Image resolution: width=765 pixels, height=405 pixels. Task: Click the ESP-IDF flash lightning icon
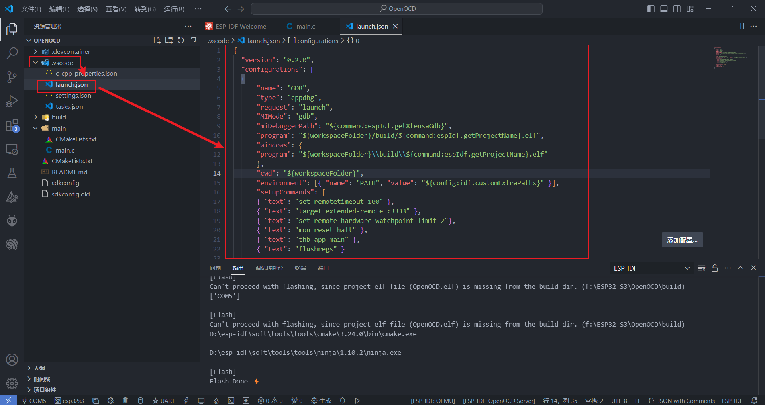(186, 401)
